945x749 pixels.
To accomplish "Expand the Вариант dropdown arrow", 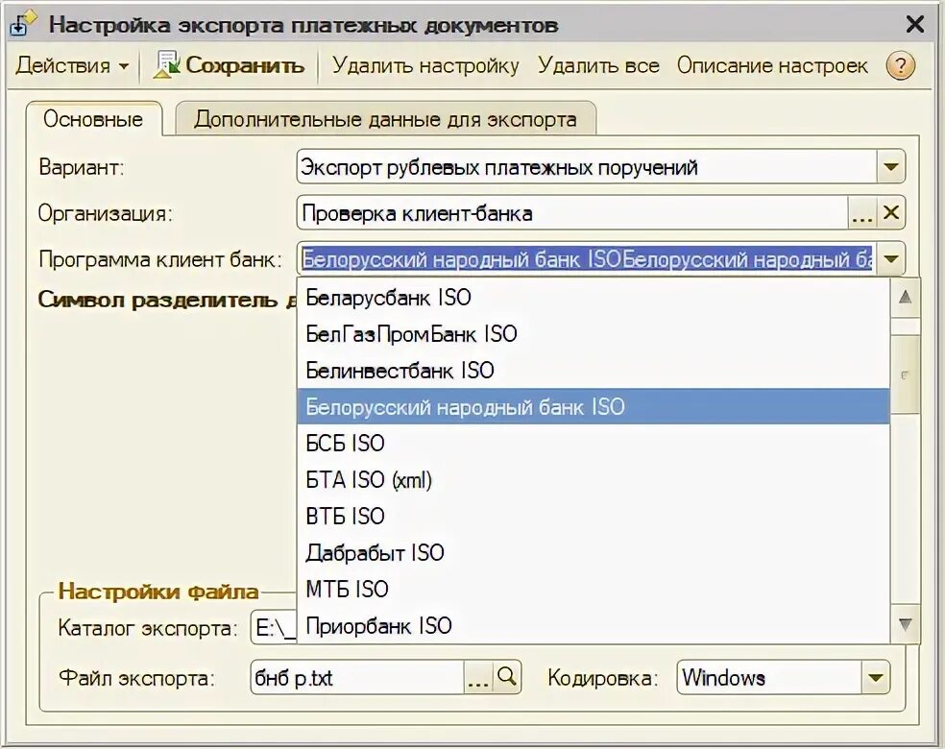I will coord(891,166).
